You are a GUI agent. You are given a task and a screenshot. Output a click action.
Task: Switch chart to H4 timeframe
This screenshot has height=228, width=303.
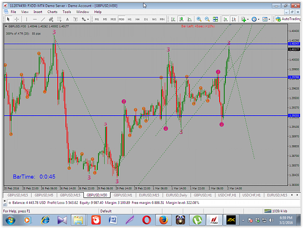pos(137,19)
